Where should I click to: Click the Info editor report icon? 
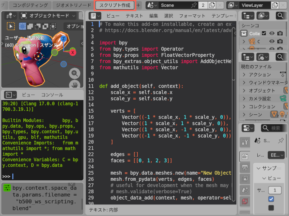(x=7, y=188)
